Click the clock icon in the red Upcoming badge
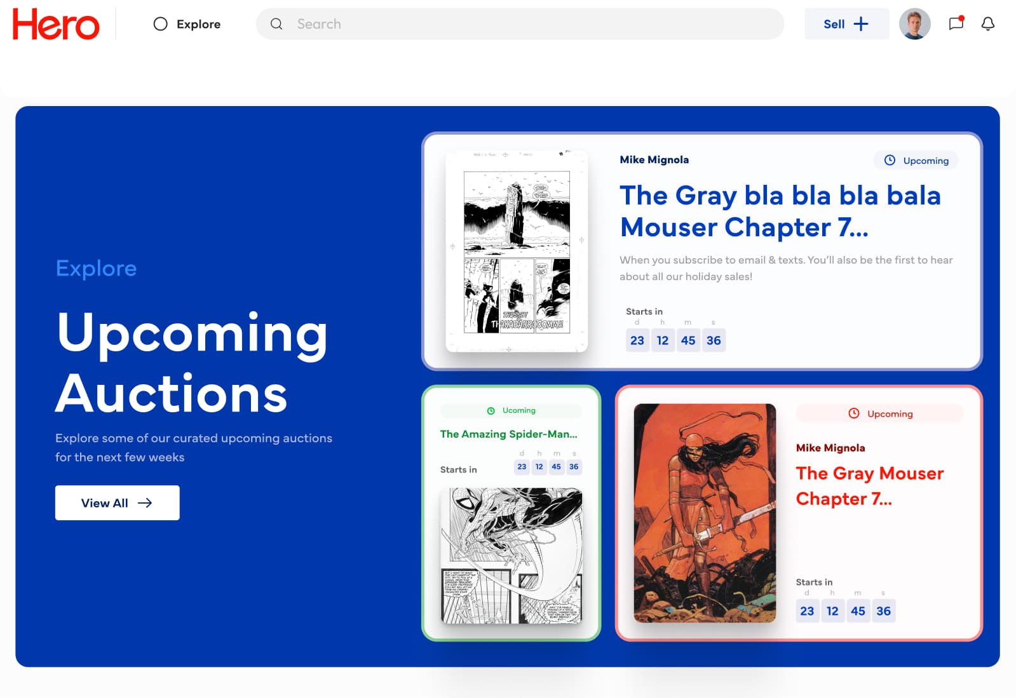Image resolution: width=1016 pixels, height=698 pixels. point(854,413)
